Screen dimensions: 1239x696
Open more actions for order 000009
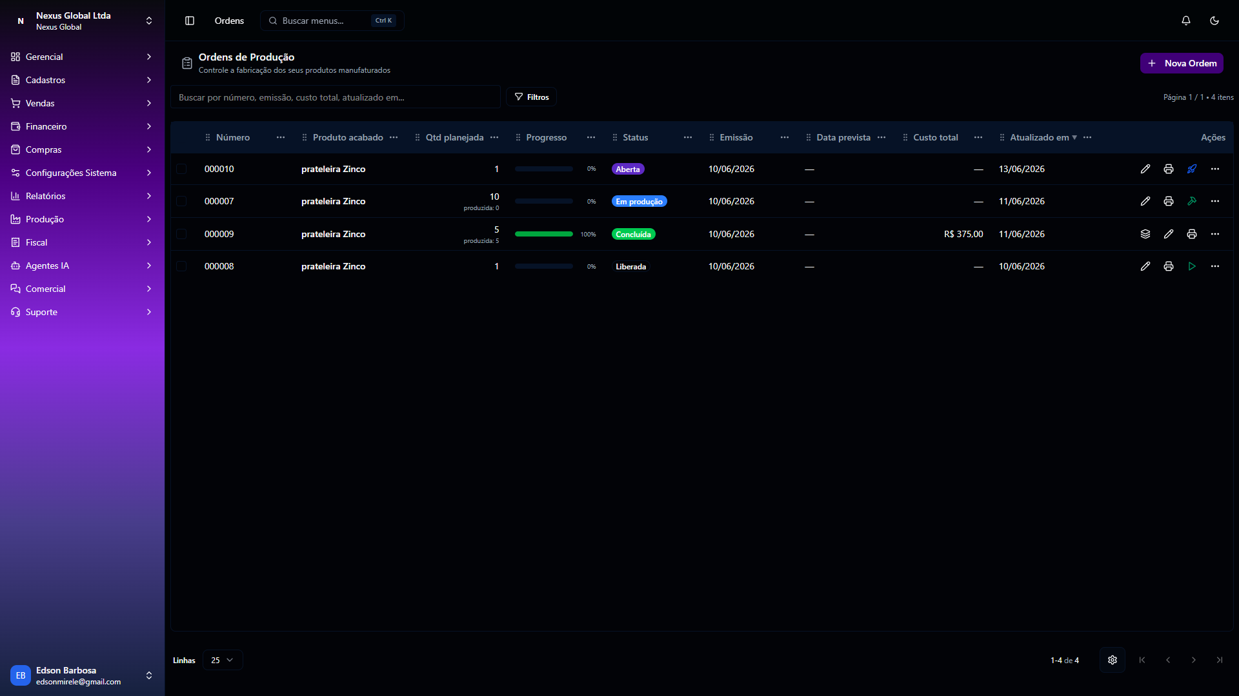point(1215,234)
